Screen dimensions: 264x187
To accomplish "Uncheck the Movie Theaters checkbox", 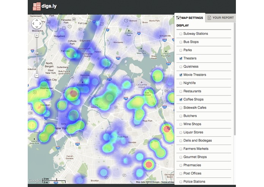I will click(x=181, y=75).
